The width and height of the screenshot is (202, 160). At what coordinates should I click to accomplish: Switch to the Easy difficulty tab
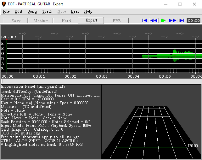point(16,21)
